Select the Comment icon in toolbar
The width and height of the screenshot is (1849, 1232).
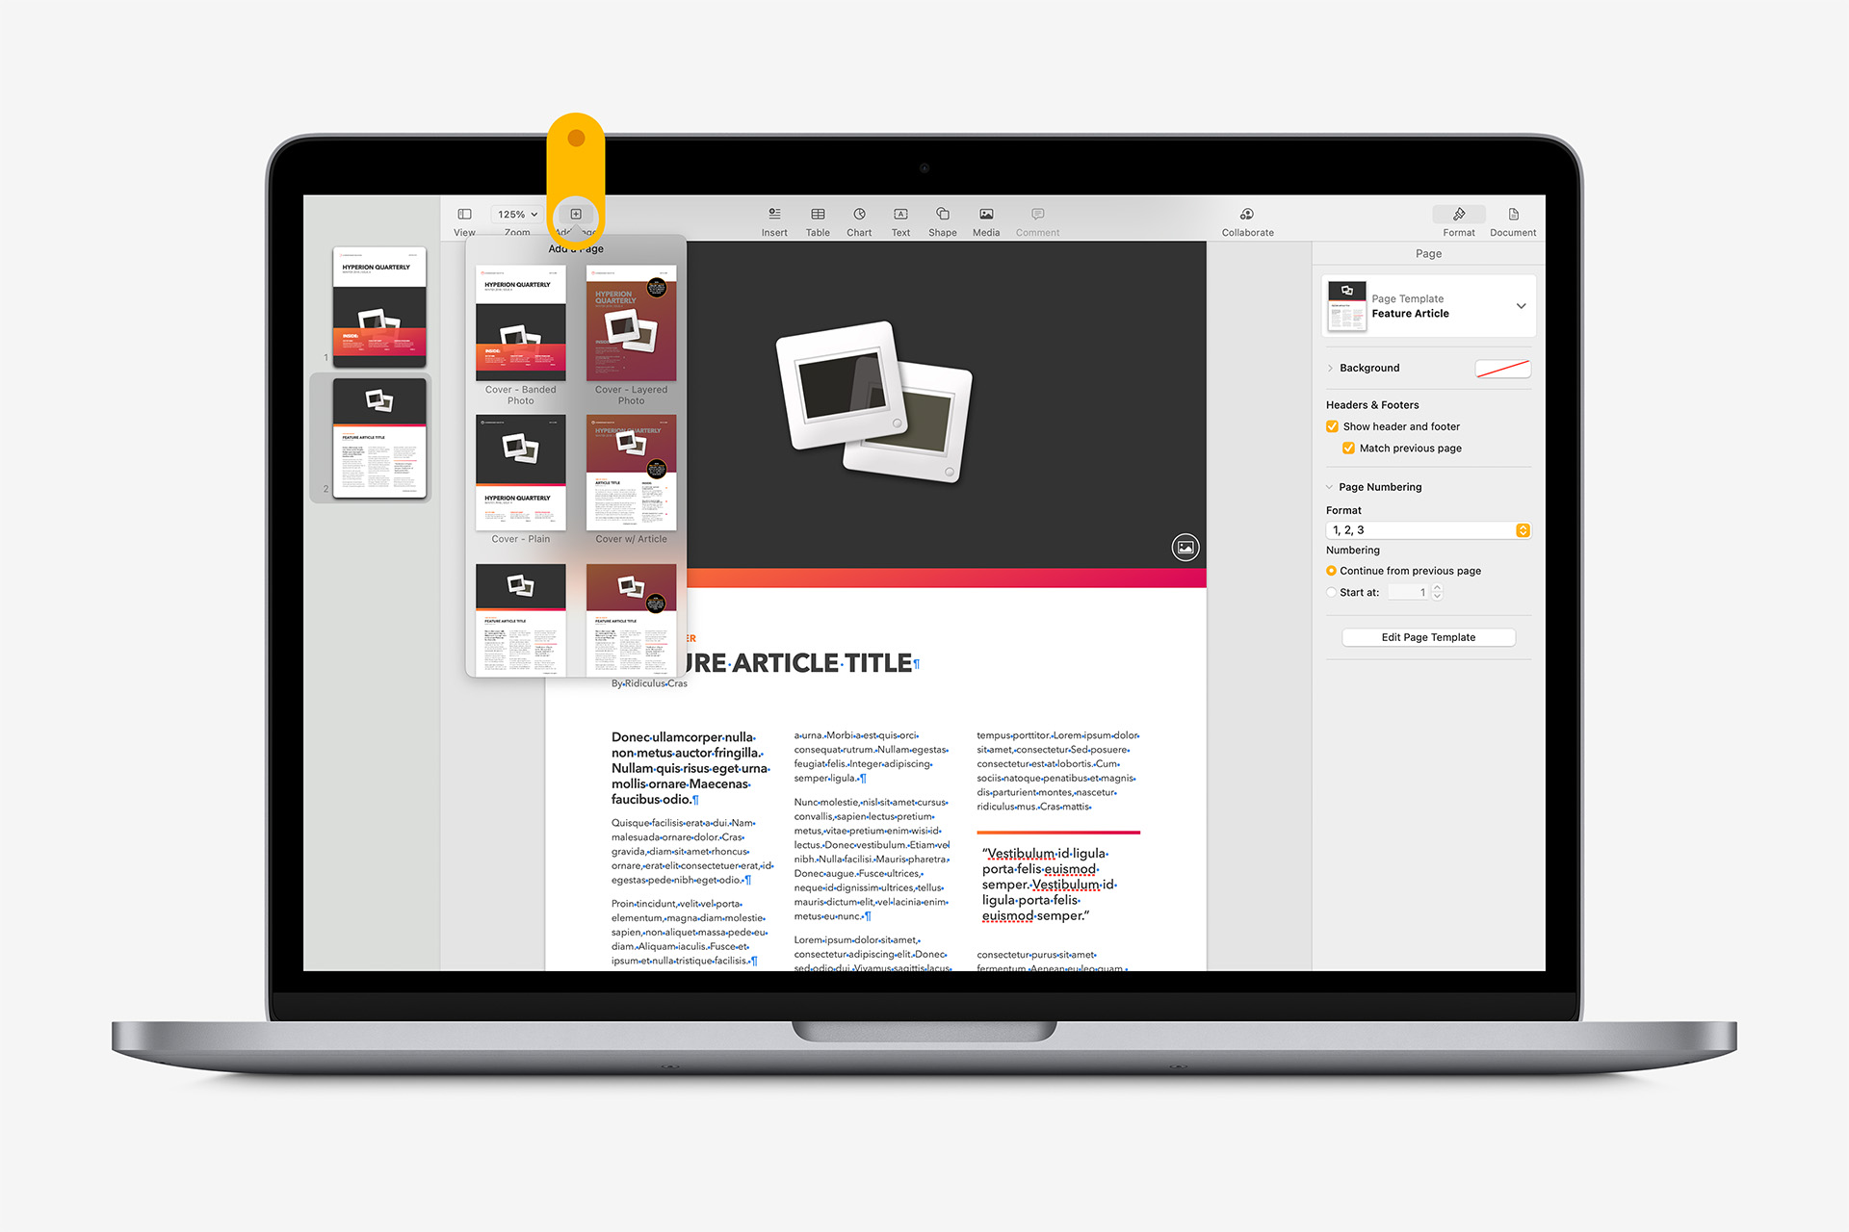[x=1041, y=216]
